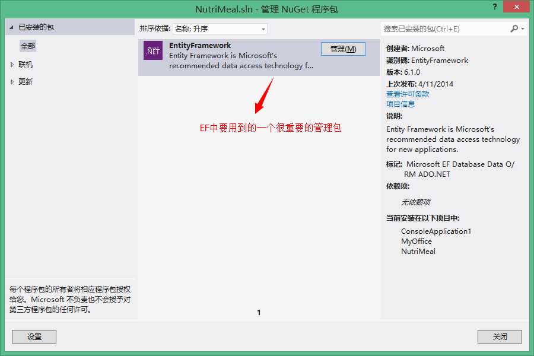Click the 无依赖项 dependency text
The image size is (534, 356).
coord(415,202)
